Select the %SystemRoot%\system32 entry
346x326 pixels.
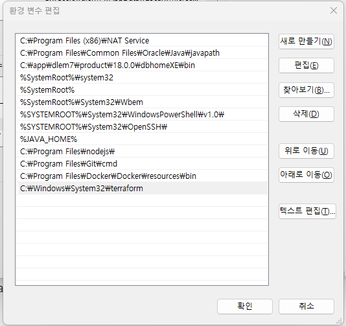click(142, 78)
